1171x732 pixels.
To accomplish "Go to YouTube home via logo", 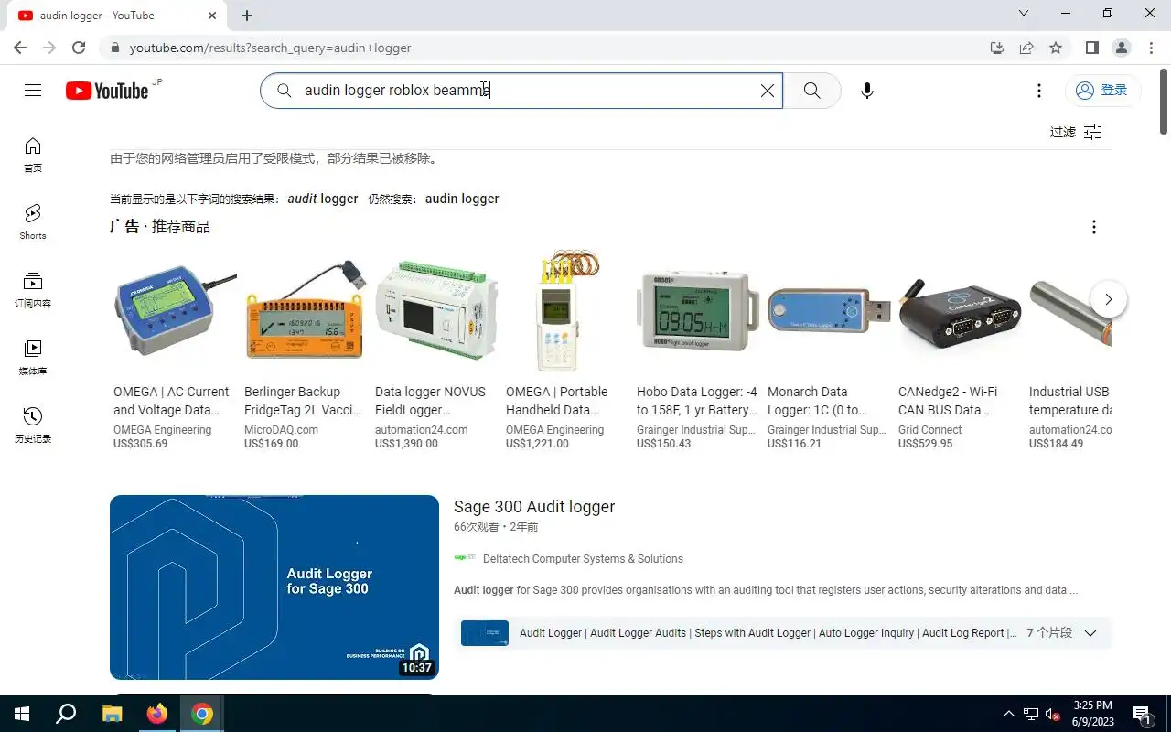I will point(107,90).
